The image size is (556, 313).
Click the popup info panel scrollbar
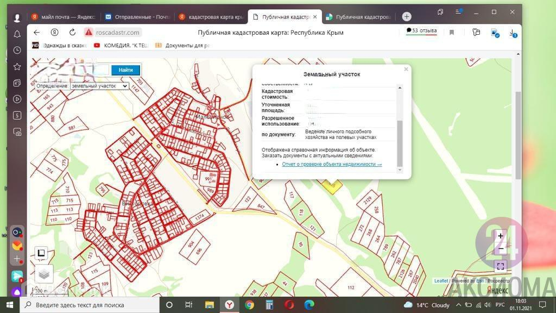click(x=400, y=143)
